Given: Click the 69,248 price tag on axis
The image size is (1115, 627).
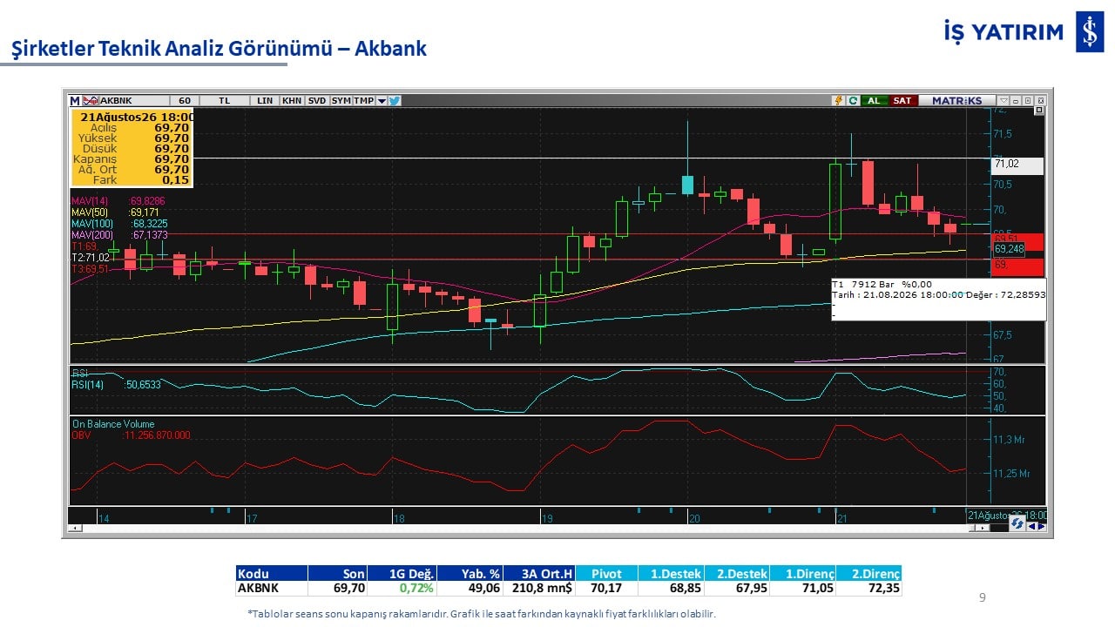Looking at the screenshot, I should tap(1009, 249).
